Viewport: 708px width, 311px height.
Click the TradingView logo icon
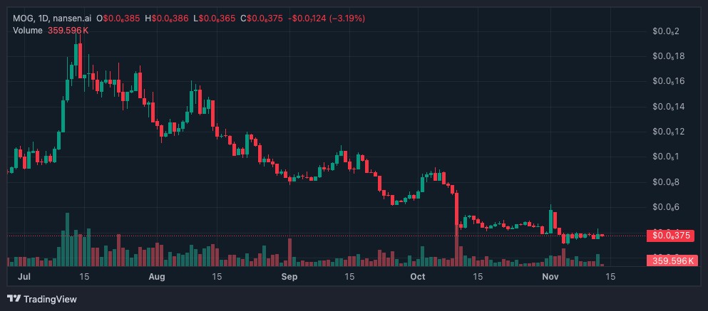click(x=14, y=299)
